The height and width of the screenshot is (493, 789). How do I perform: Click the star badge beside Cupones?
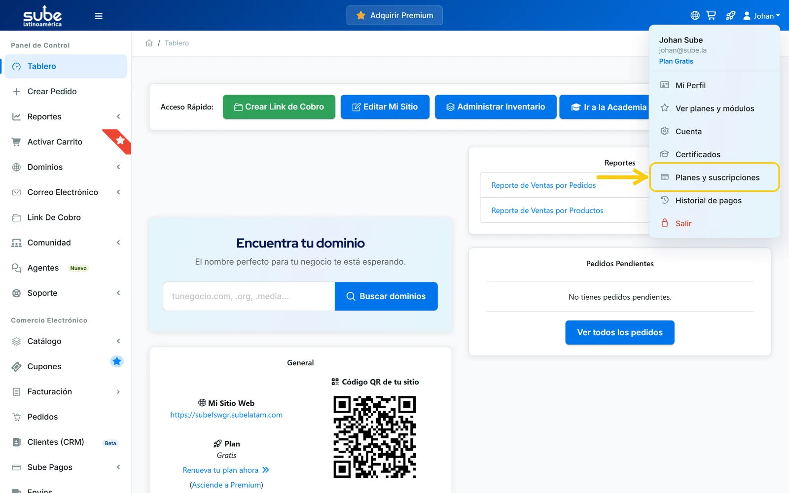[x=117, y=361]
